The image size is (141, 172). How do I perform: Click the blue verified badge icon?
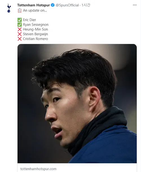coord(53,5)
